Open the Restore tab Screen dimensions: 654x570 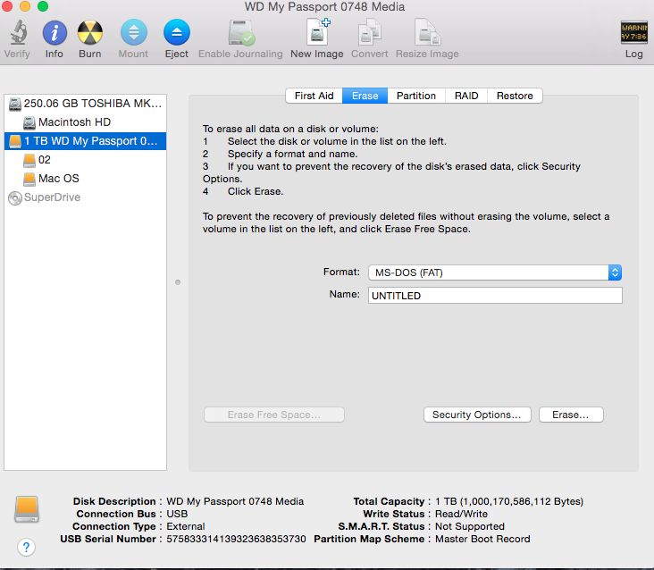515,96
